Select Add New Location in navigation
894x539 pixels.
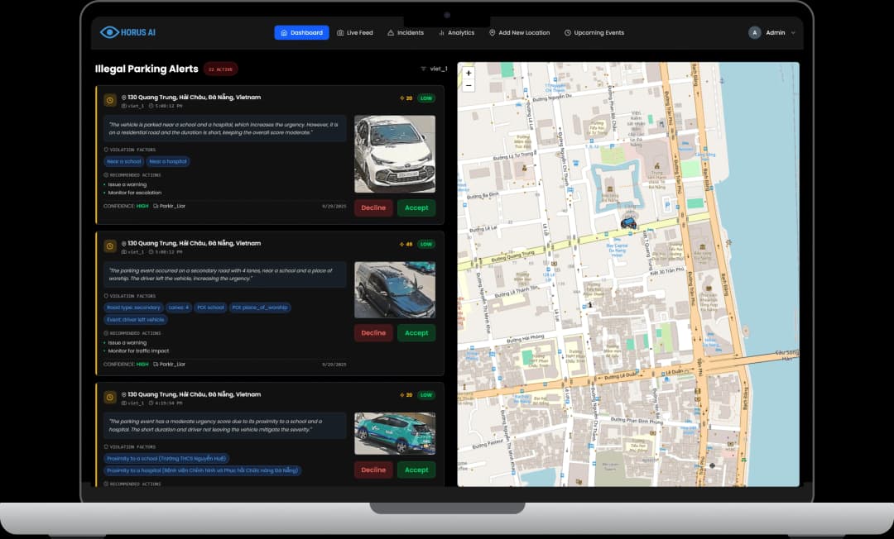tap(519, 33)
